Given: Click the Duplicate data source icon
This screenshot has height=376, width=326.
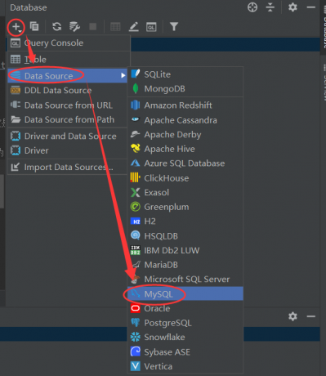Looking at the screenshot, I should [34, 26].
